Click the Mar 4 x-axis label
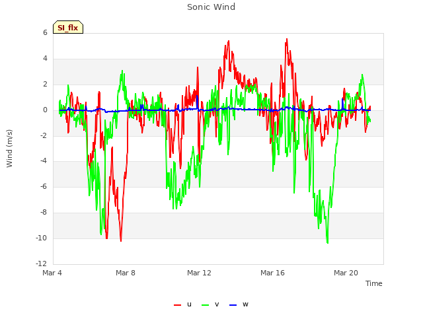 point(52,273)
